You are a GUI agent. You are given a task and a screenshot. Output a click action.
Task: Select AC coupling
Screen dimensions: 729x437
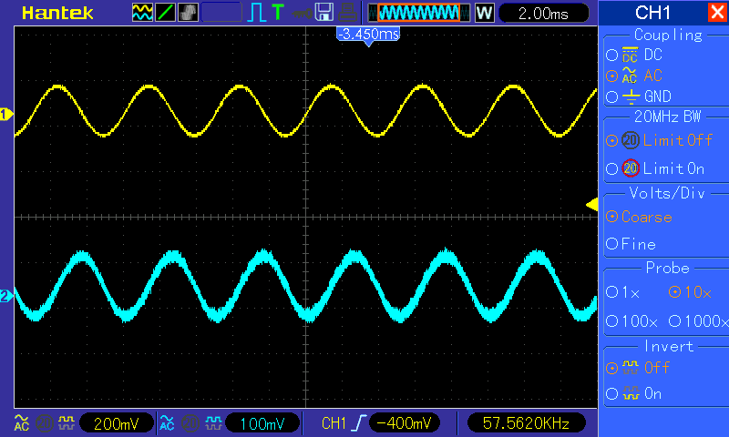tap(634, 76)
